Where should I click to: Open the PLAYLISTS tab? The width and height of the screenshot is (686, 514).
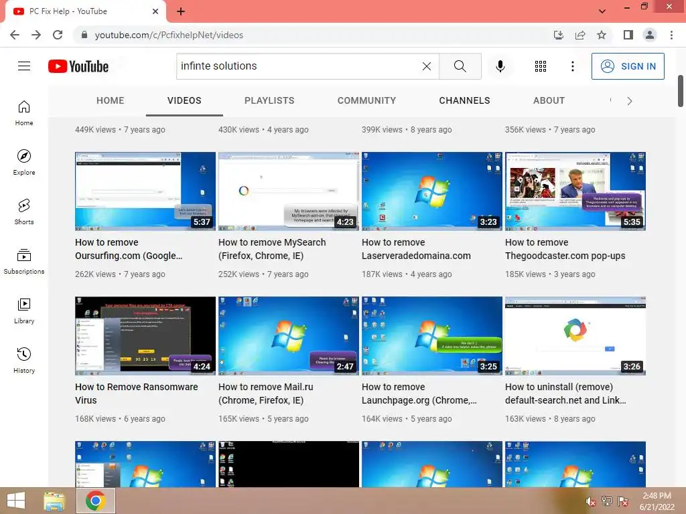click(x=269, y=100)
